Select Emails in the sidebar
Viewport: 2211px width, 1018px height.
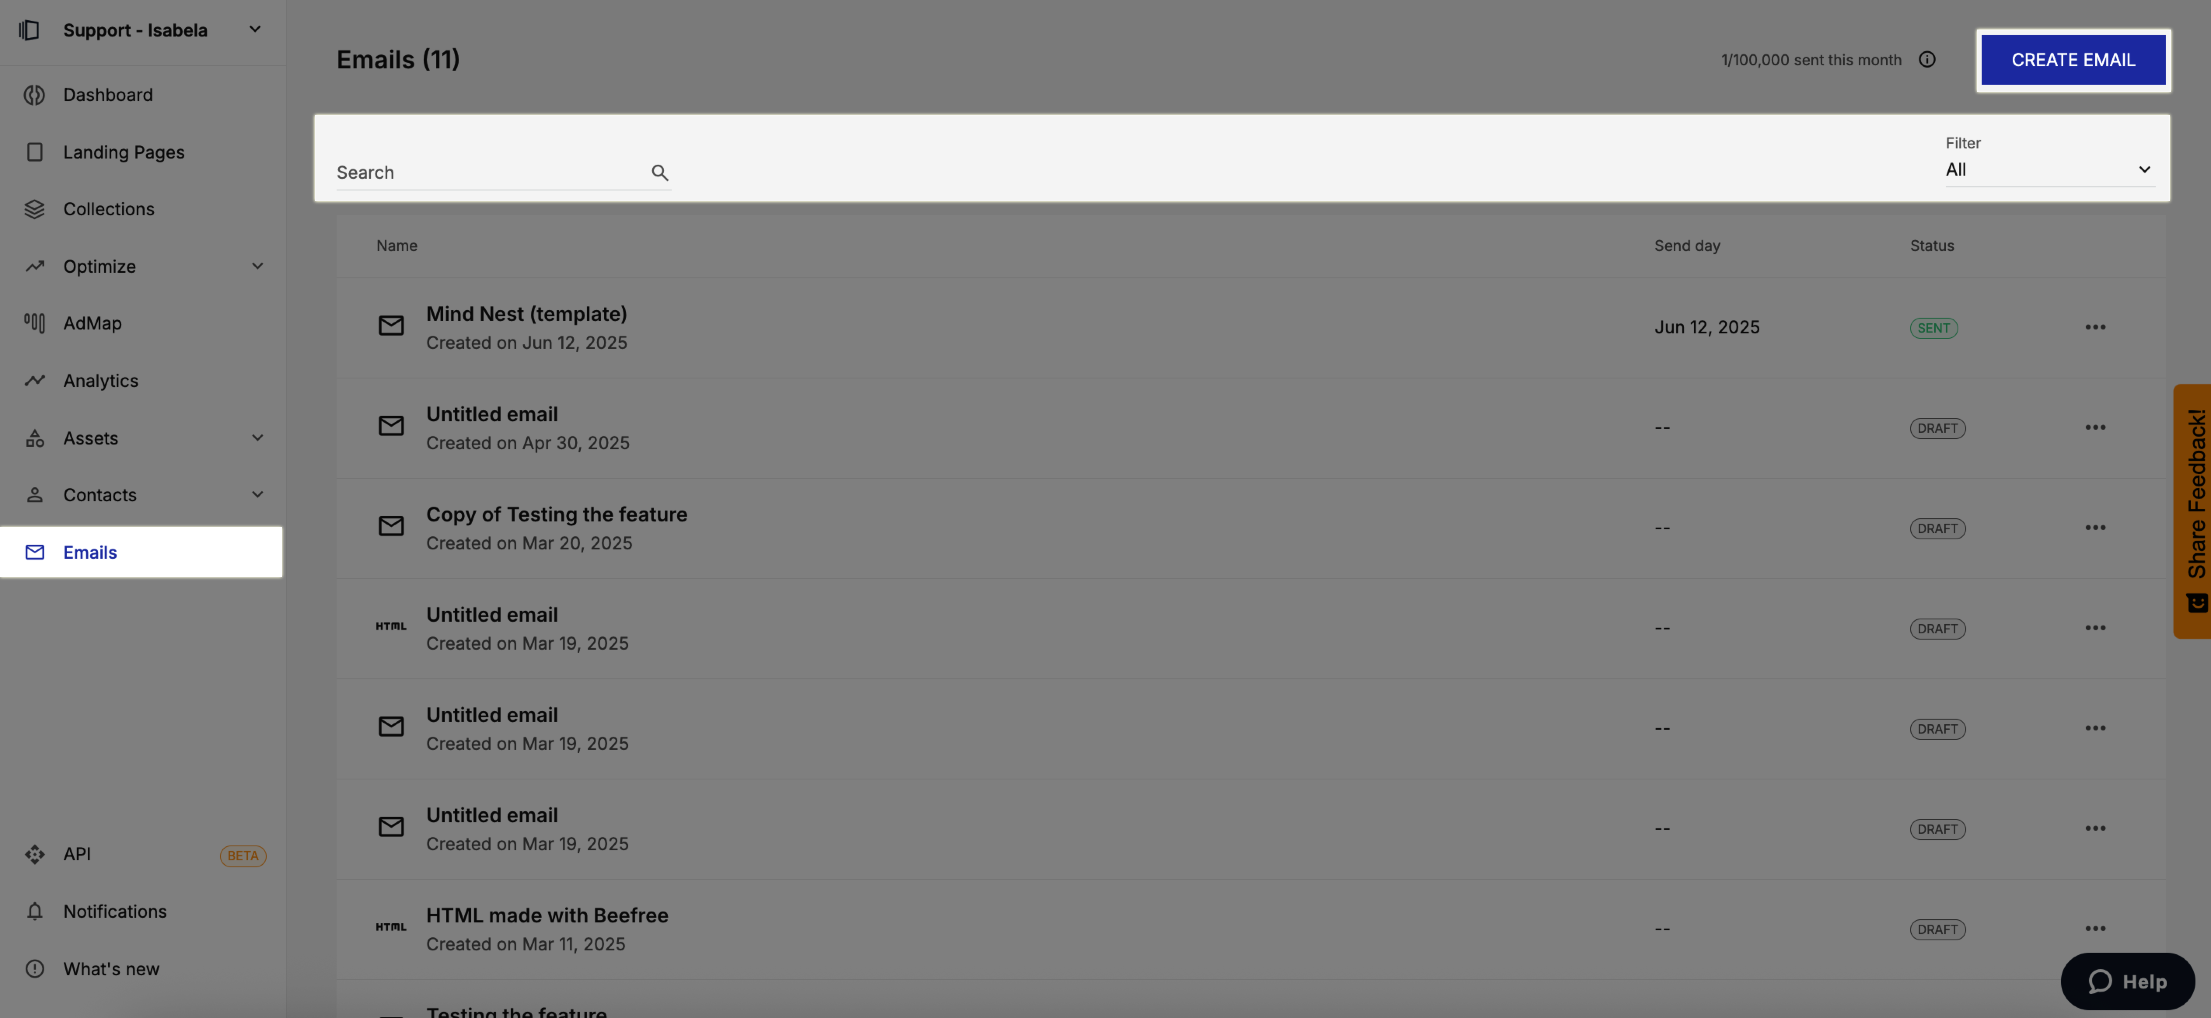(x=141, y=552)
